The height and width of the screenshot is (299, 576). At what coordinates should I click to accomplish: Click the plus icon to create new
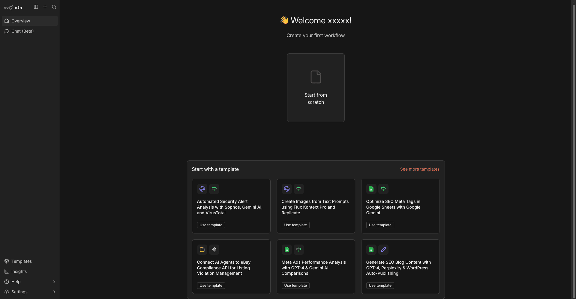pos(45,7)
